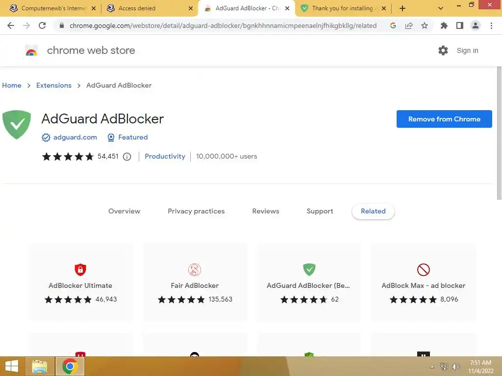502x376 pixels.
Task: Go back to previous page
Action: (x=11, y=25)
